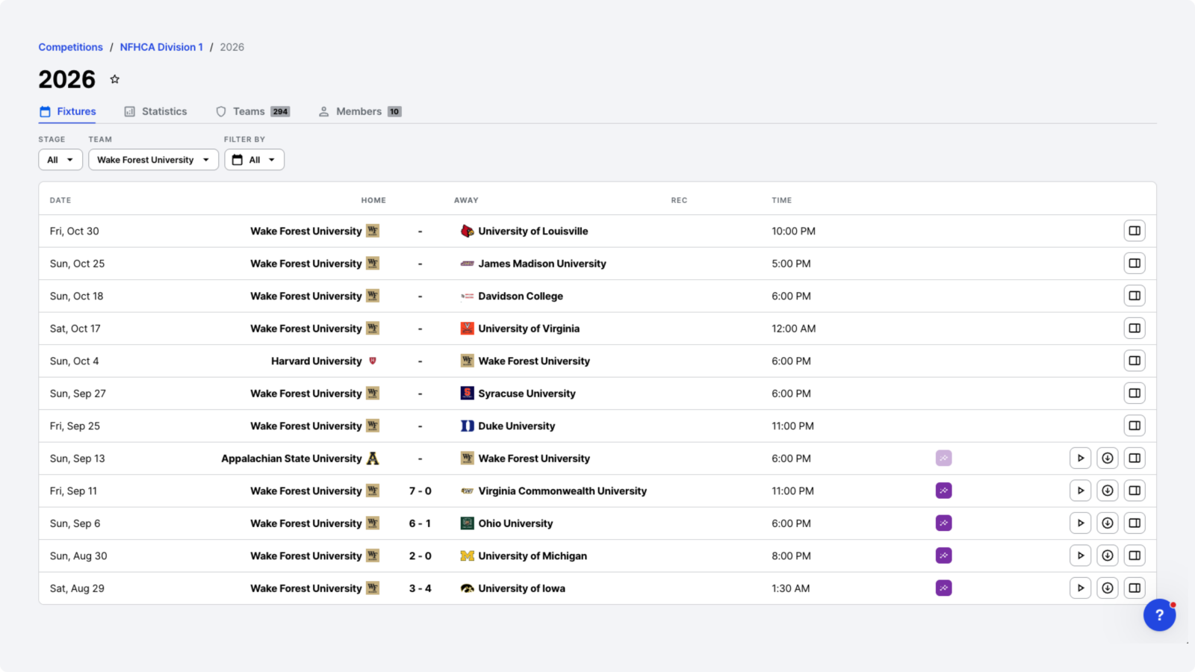Viewport: 1195px width, 672px height.
Task: Expand the Stage All dropdown
Action: [x=60, y=160]
